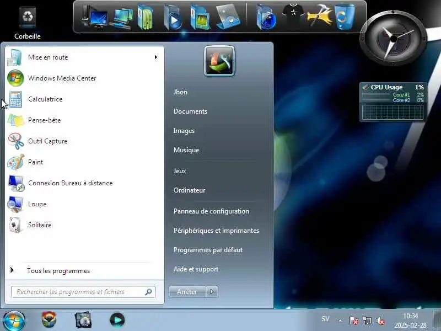
Task: Open Ordinateur link
Action: 190,190
